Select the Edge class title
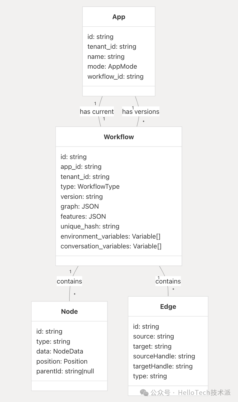 click(x=168, y=306)
